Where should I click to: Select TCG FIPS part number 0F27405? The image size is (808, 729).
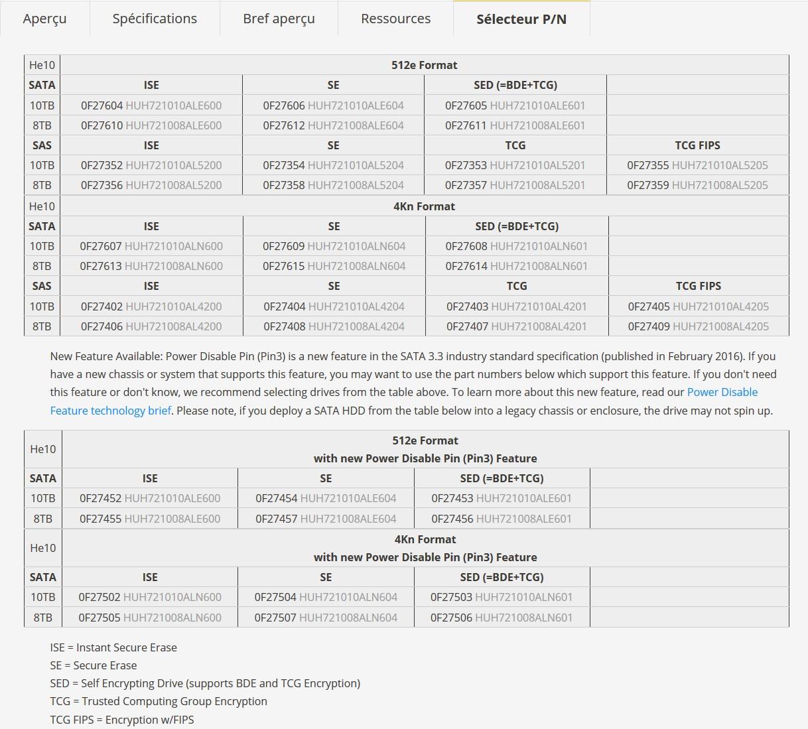699,306
